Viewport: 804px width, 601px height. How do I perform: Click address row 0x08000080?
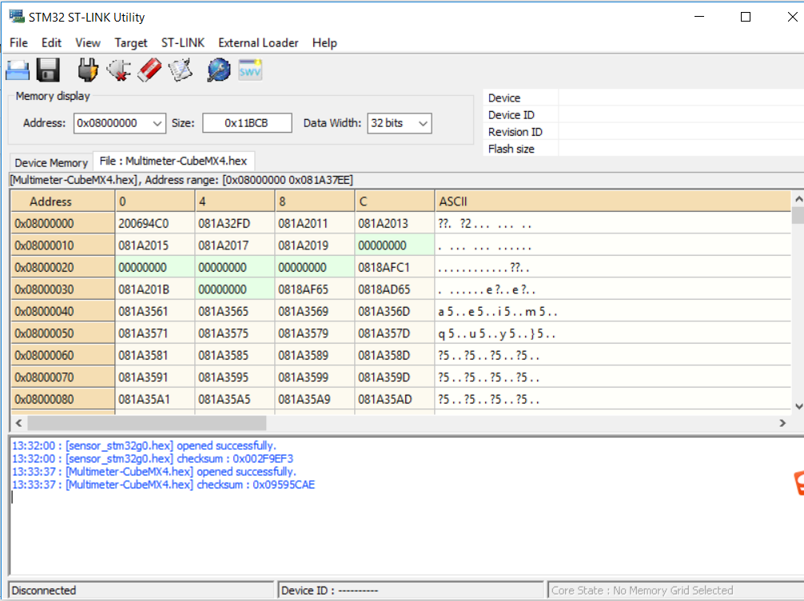pos(63,400)
